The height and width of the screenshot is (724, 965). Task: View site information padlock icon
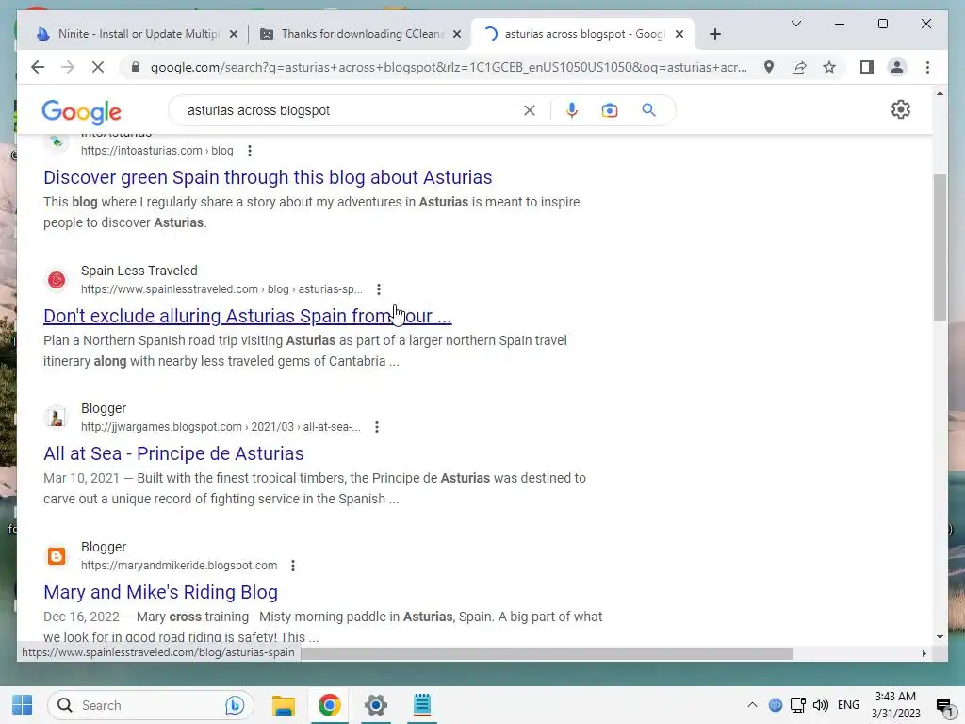click(136, 67)
